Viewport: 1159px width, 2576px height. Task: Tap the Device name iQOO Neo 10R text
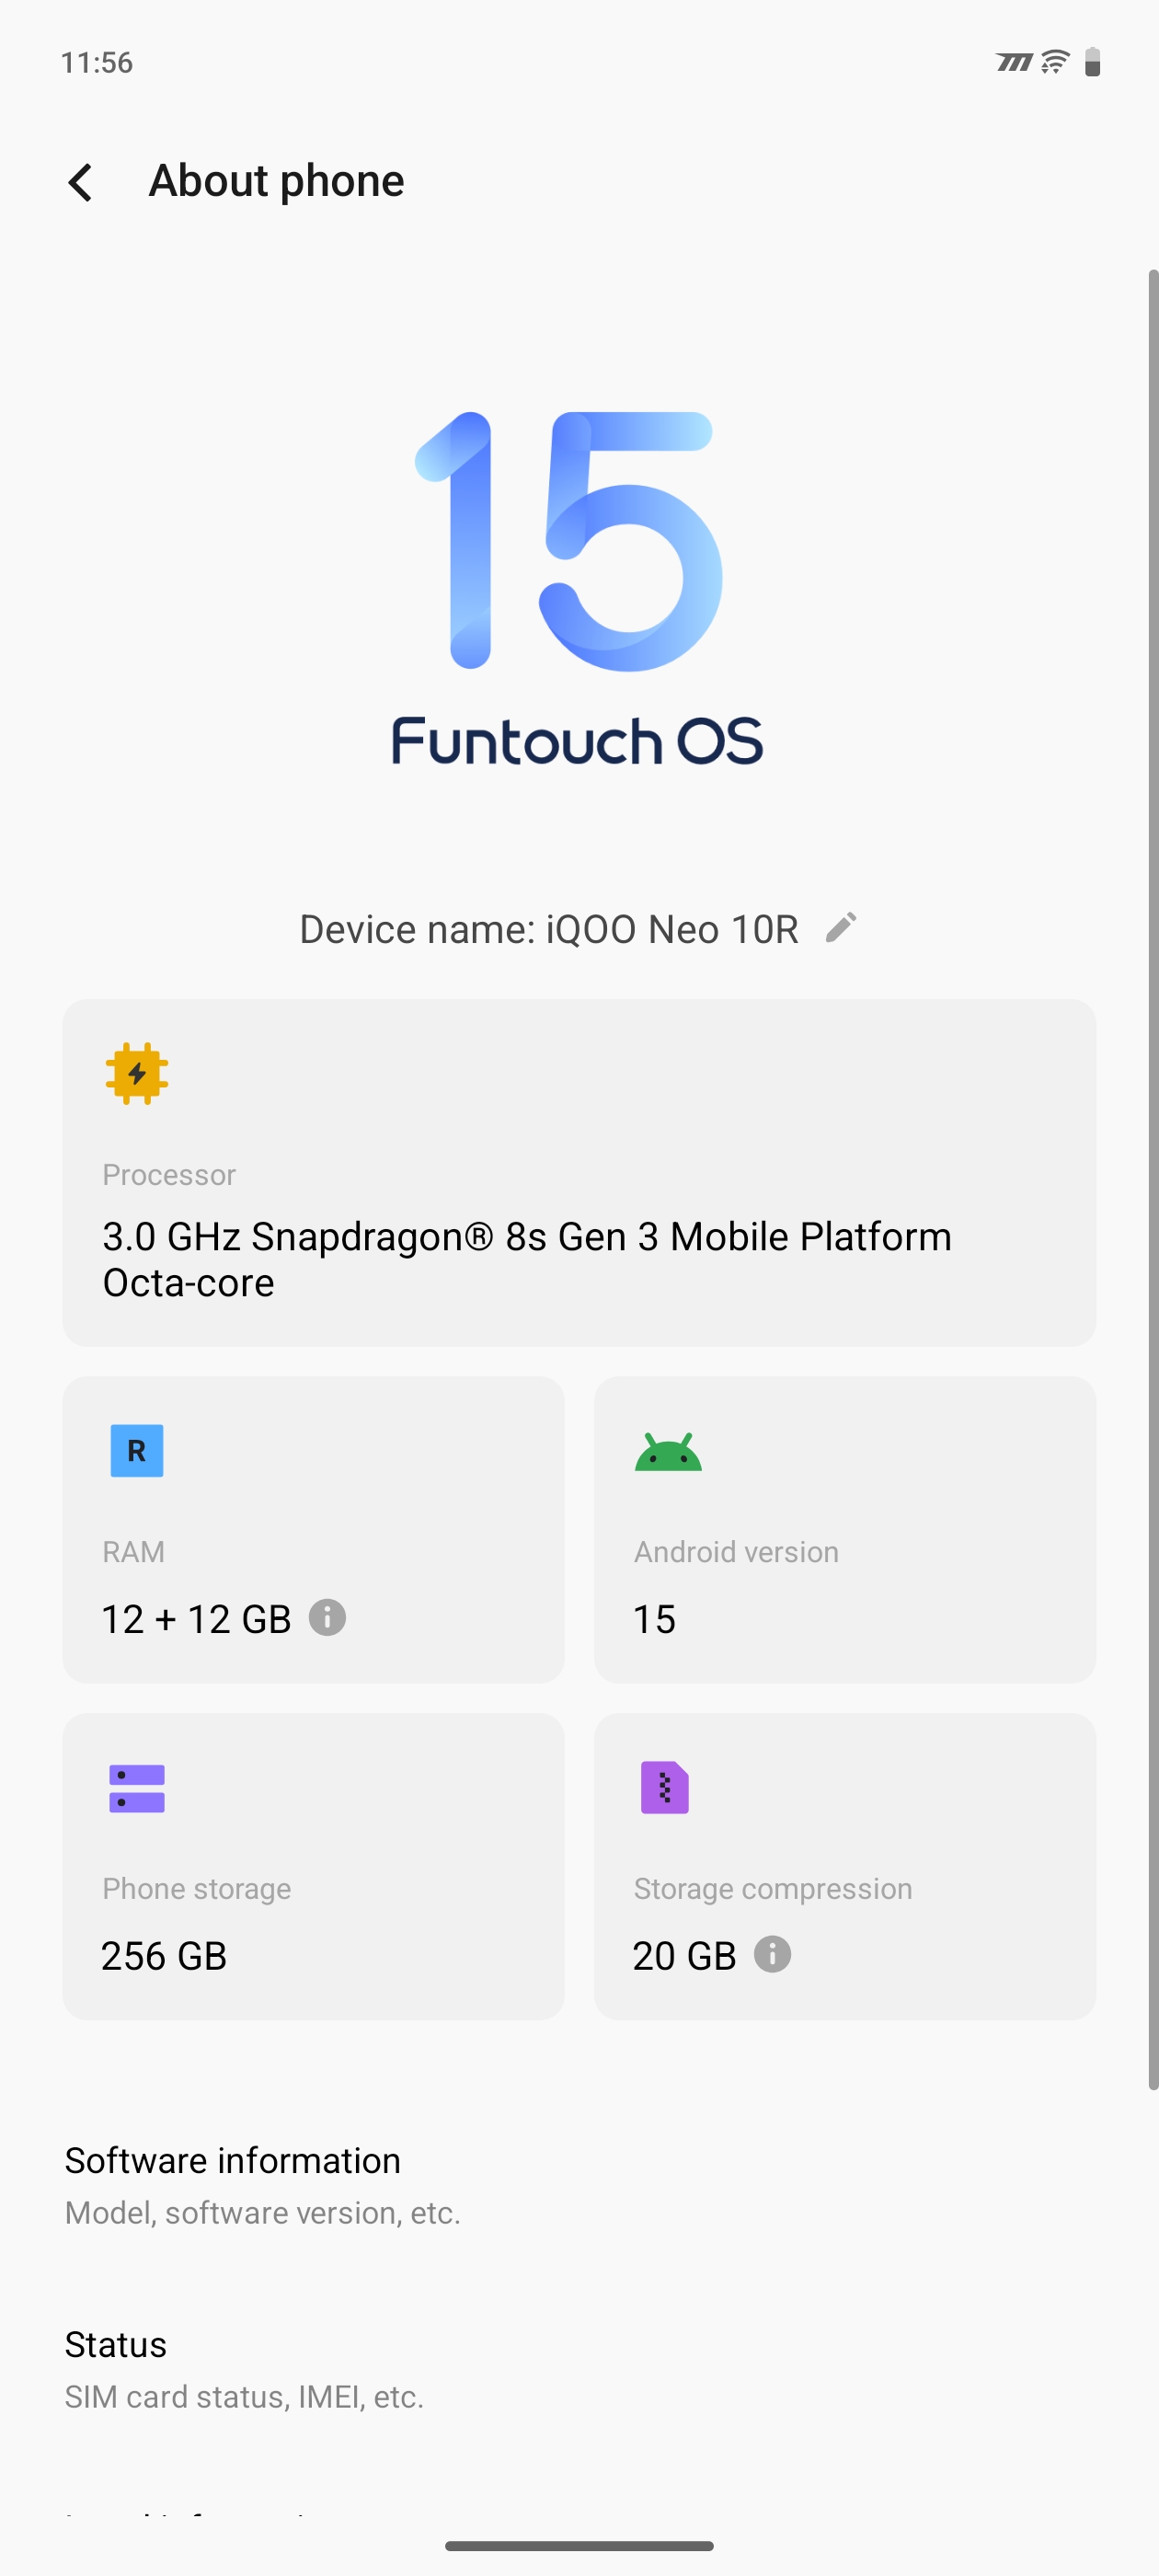548,929
